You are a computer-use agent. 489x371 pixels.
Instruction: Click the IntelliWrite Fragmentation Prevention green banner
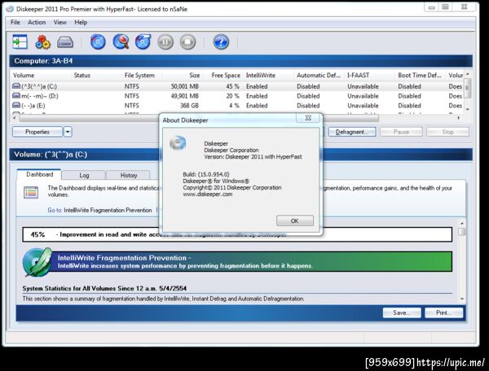tap(251, 261)
